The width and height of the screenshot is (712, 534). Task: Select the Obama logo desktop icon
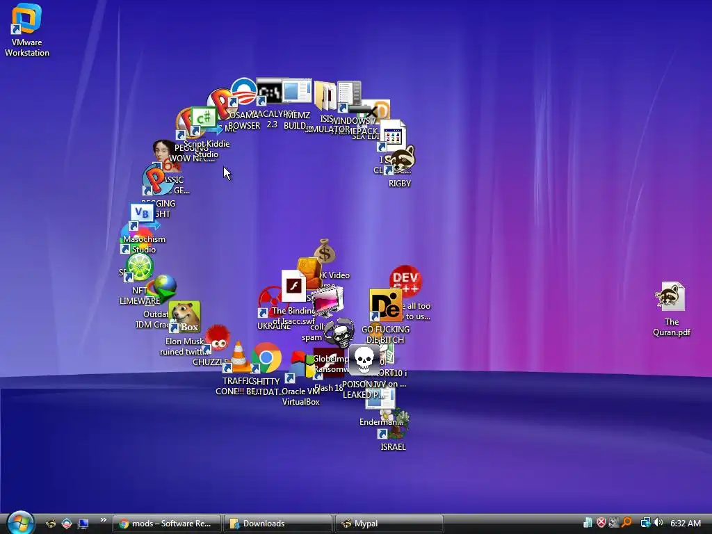point(244,92)
